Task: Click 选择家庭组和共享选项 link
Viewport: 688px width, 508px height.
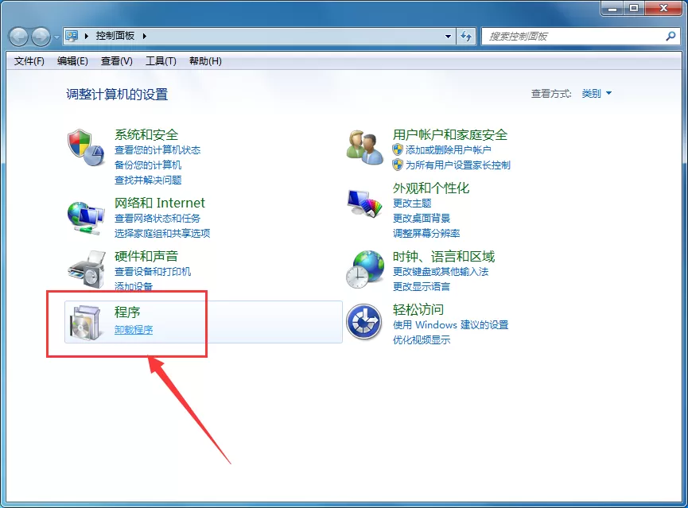Action: click(x=162, y=233)
